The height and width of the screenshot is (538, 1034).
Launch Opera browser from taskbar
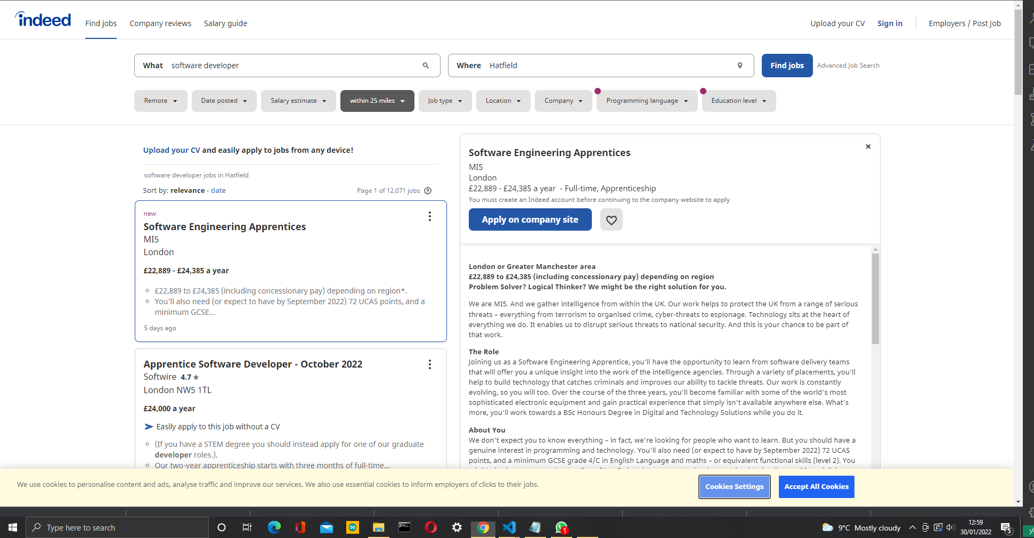pyautogui.click(x=430, y=527)
